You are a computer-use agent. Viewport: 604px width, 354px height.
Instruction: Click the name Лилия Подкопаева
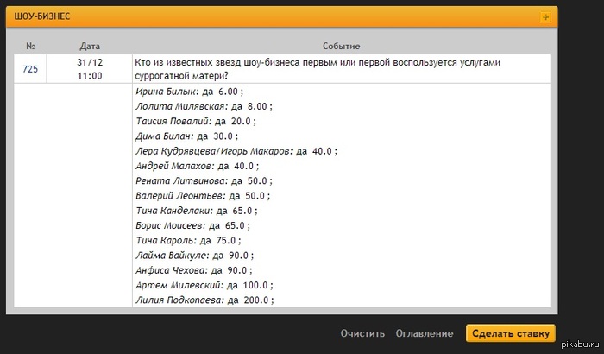coord(179,300)
